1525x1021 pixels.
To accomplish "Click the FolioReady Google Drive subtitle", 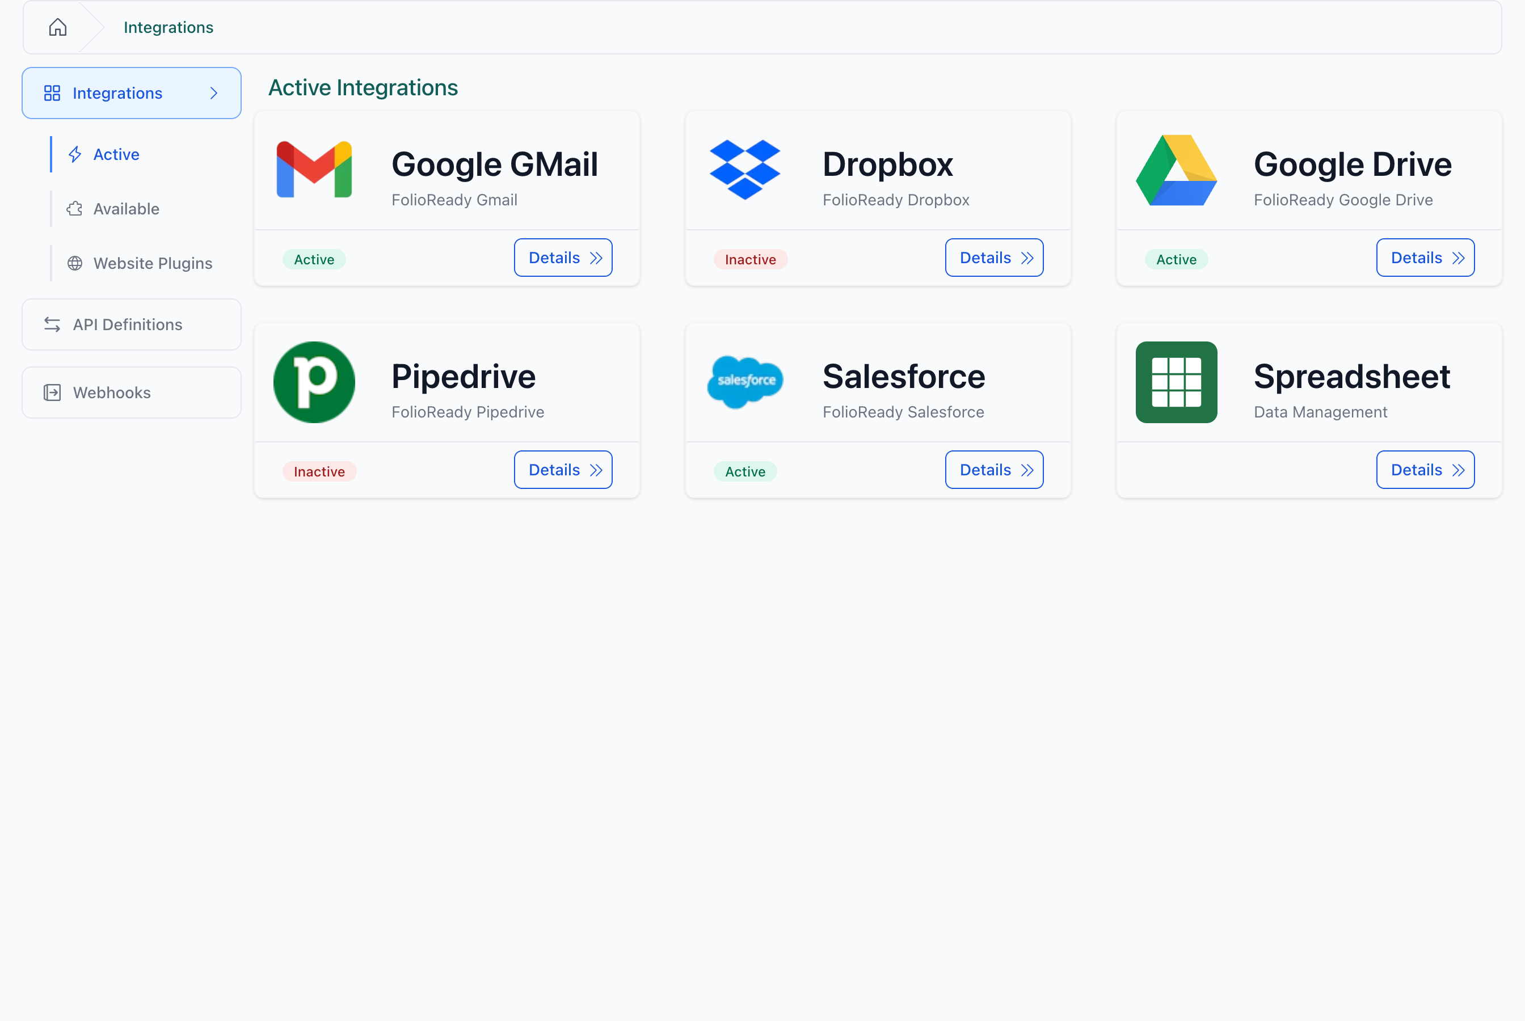I will pyautogui.click(x=1343, y=200).
